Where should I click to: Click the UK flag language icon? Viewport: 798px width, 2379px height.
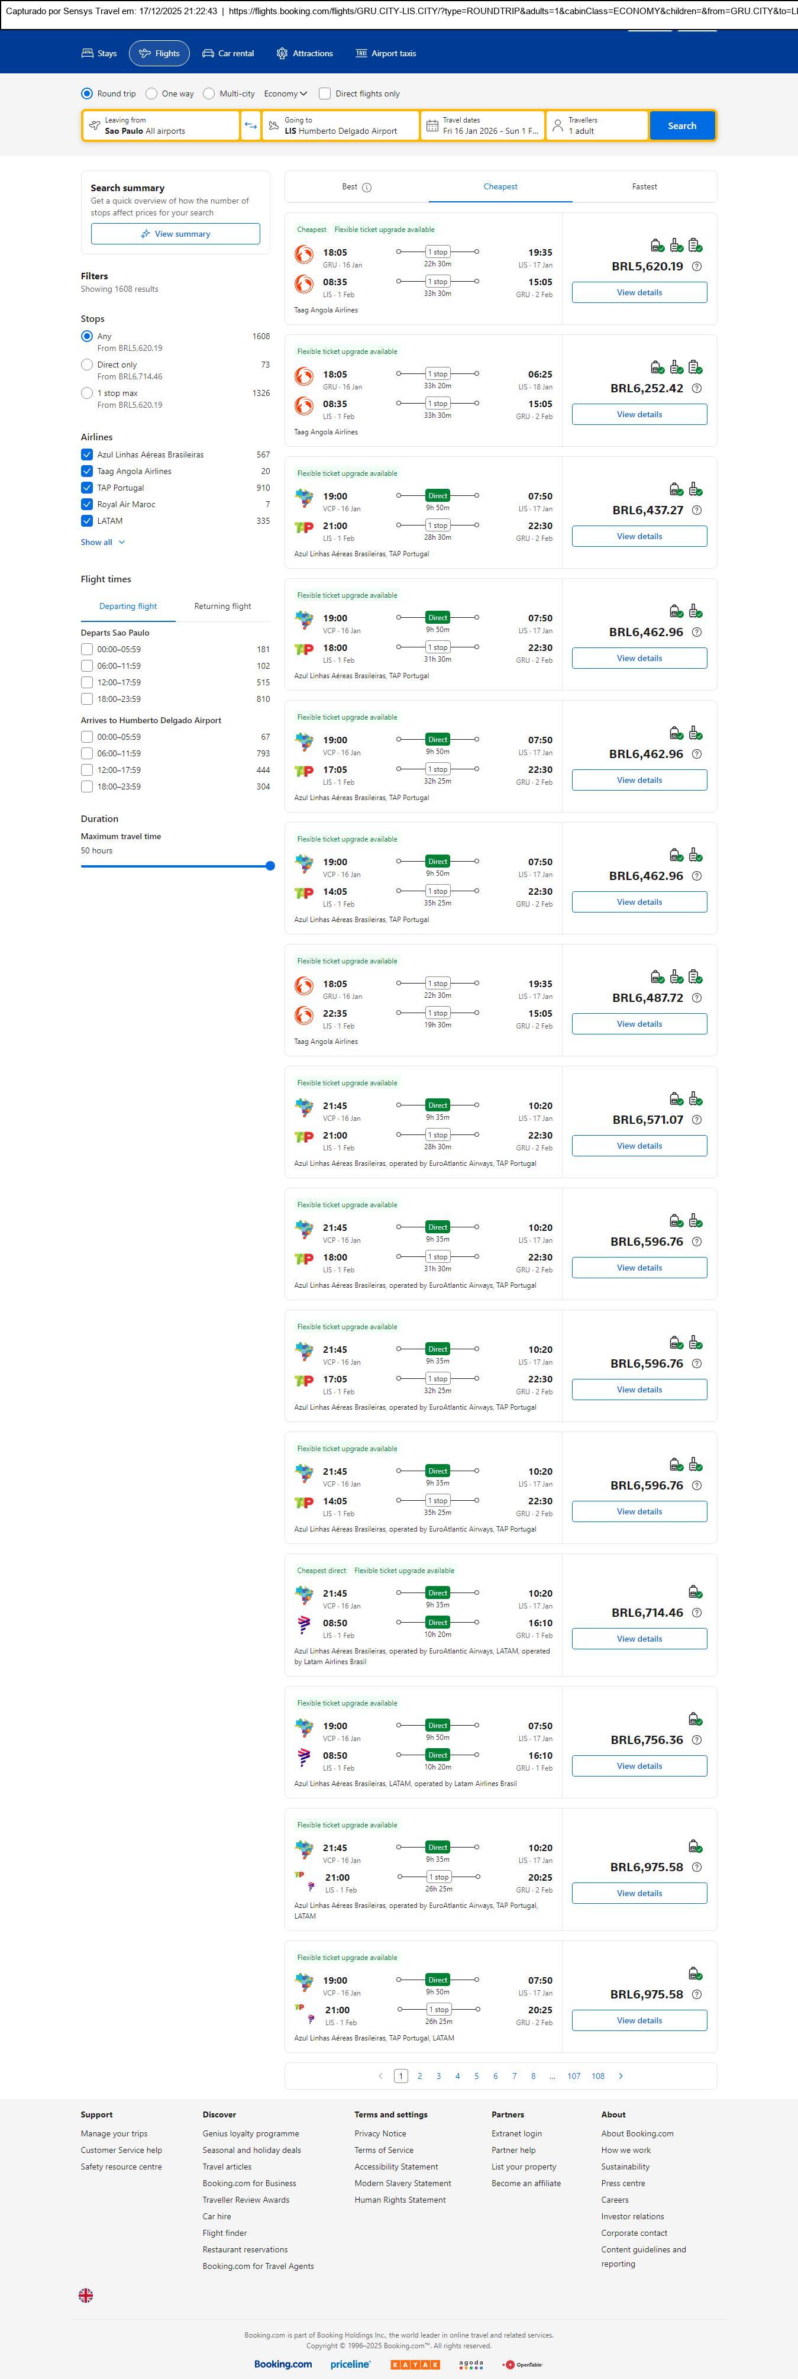pos(86,2294)
